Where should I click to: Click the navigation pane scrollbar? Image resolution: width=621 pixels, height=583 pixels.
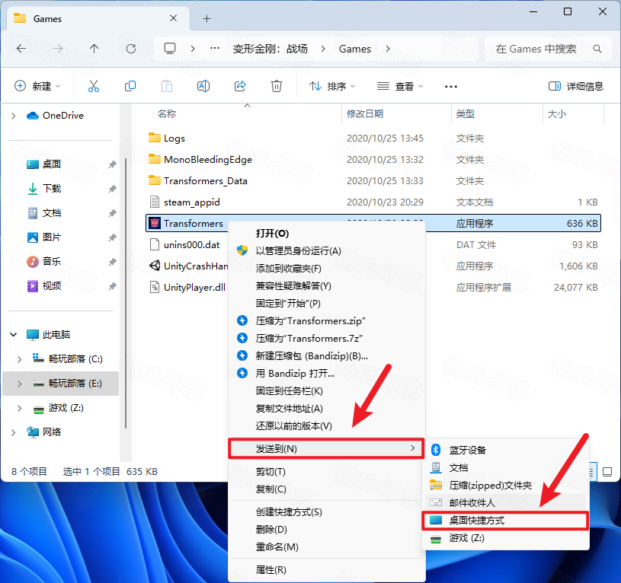pyautogui.click(x=126, y=293)
